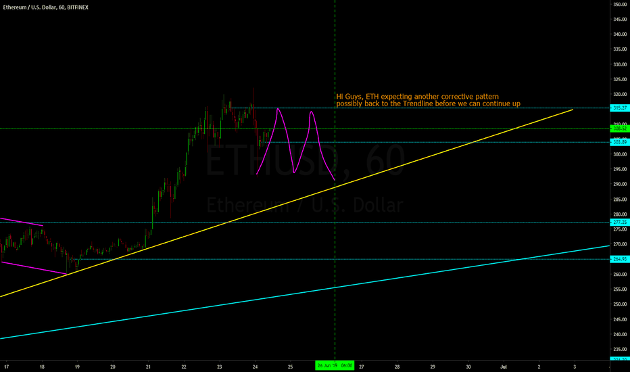Click the 270.00 value on price axis
Screen dimensions: 630x372
tap(620, 244)
